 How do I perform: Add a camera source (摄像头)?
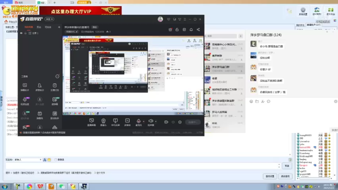pyautogui.click(x=104, y=122)
